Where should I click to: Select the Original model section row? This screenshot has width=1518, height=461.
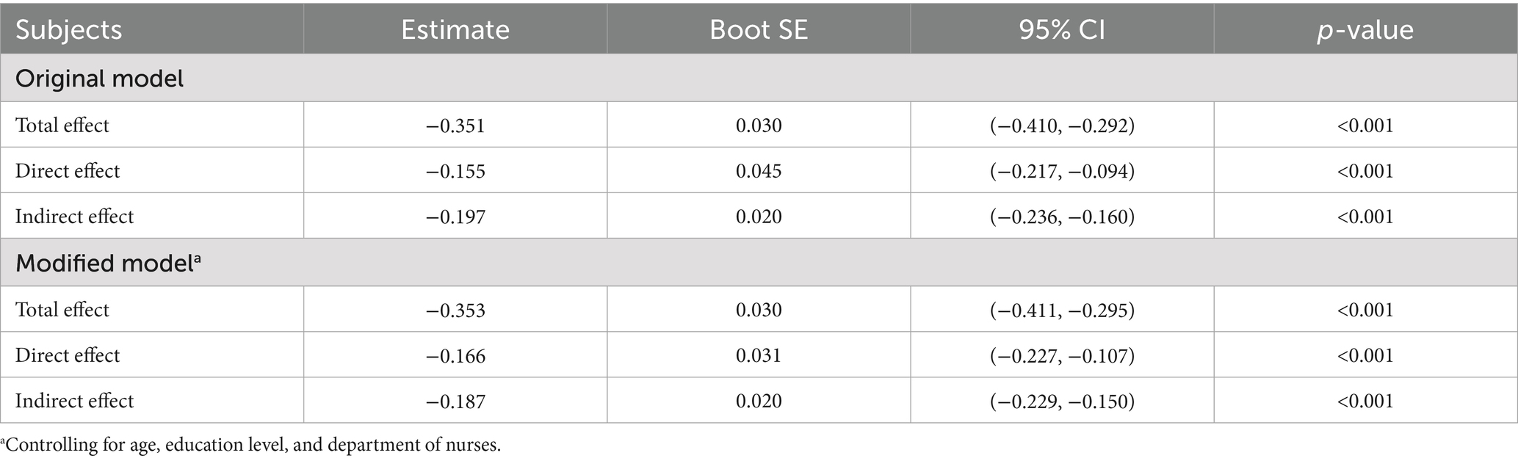click(99, 79)
